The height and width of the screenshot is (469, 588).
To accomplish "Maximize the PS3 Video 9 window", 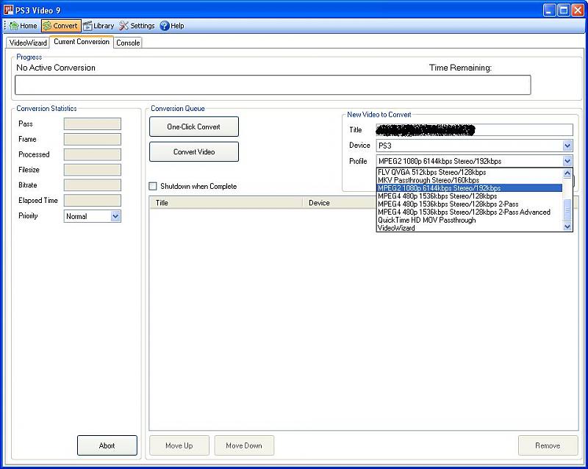I will 564,10.
